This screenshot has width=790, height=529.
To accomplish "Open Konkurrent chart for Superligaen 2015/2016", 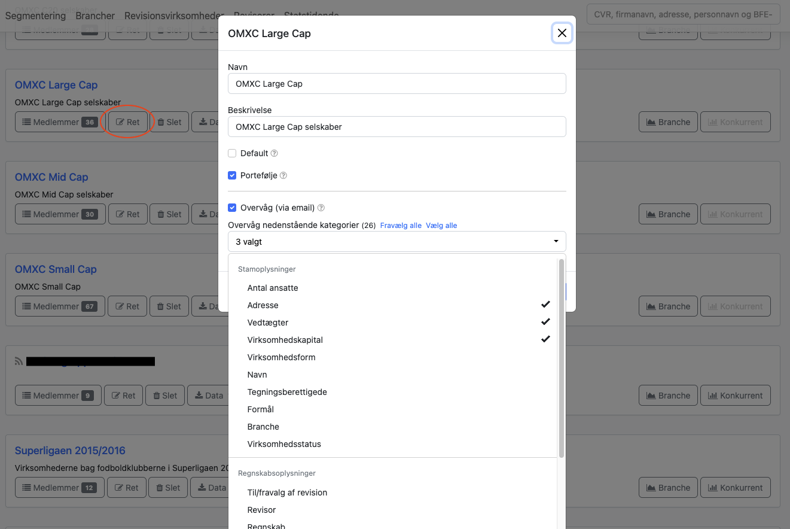I will (x=735, y=488).
